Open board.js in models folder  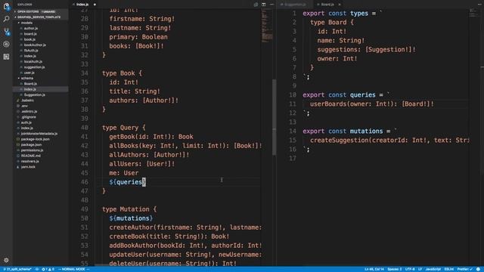pyautogui.click(x=30, y=33)
